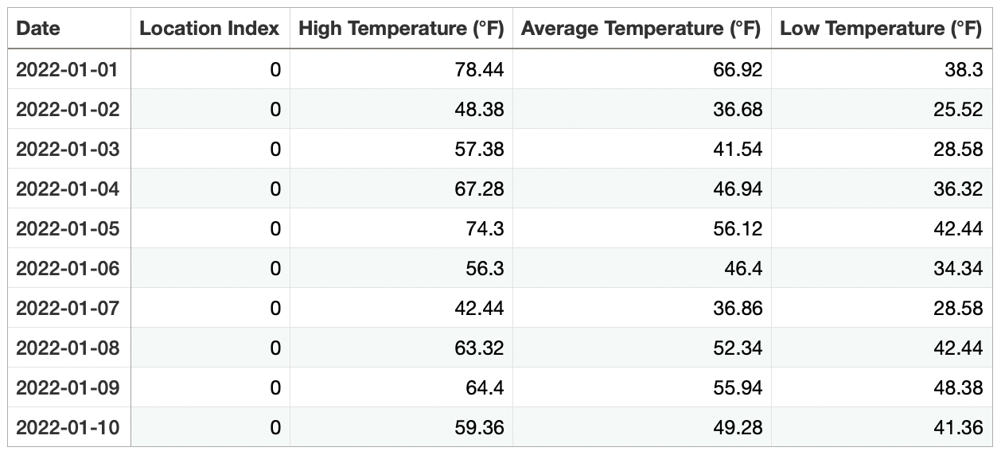Viewport: 1001px width, 455px height.
Task: Click low temperature value 25.52
Action: pos(958,110)
